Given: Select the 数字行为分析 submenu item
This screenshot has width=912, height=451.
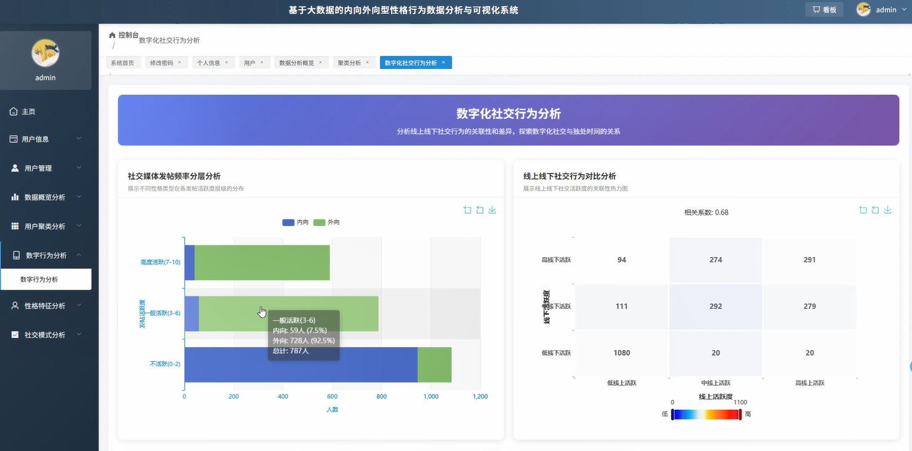Looking at the screenshot, I should [46, 279].
